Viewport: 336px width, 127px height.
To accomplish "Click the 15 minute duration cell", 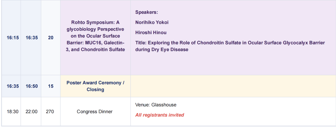I will 51,86.
